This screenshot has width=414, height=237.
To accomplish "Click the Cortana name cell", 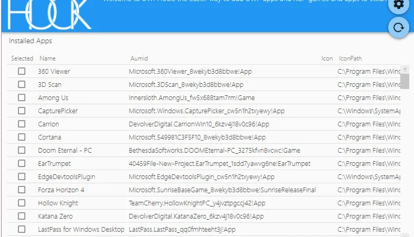I will (50, 137).
